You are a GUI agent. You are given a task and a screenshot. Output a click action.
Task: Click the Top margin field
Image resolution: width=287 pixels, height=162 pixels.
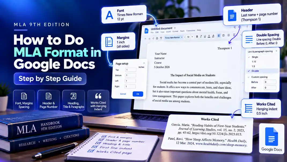131,70
